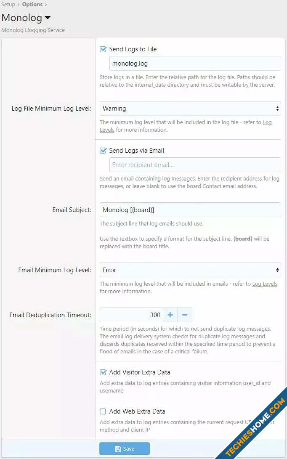Image resolution: width=287 pixels, height=459 pixels.
Task: Increase deduplication timeout with plus button
Action: click(x=170, y=315)
